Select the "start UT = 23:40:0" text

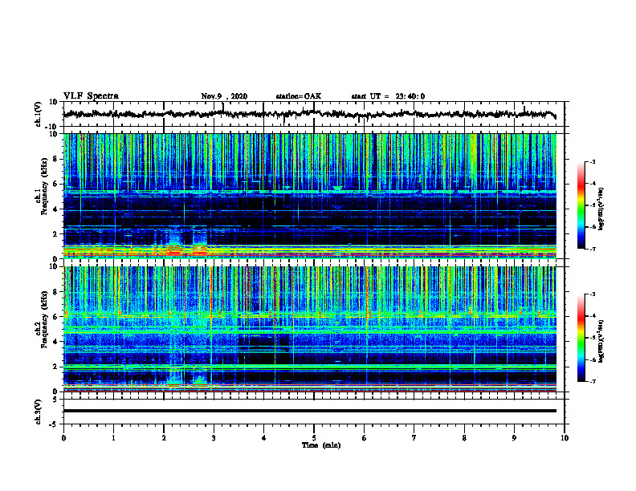388,96
